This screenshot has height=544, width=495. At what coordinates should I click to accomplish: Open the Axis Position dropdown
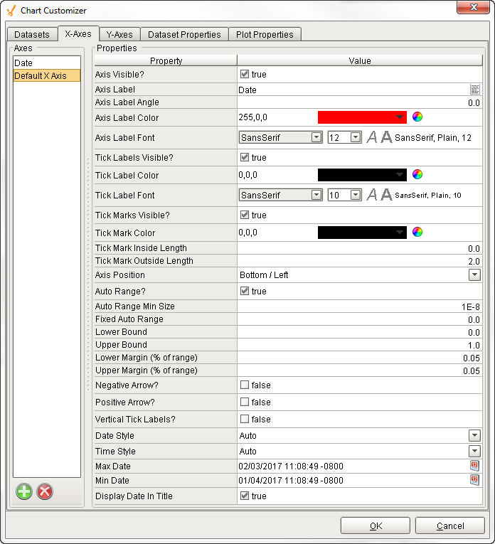coord(474,274)
